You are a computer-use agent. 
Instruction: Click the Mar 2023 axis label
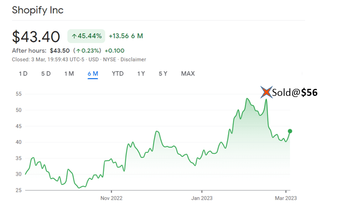tap(286, 198)
